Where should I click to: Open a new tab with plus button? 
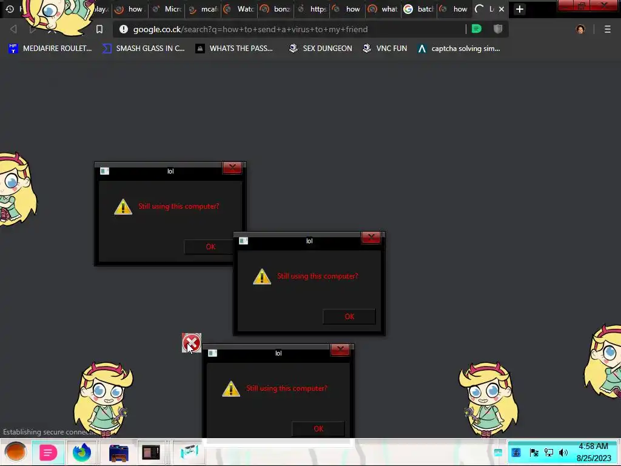[520, 8]
